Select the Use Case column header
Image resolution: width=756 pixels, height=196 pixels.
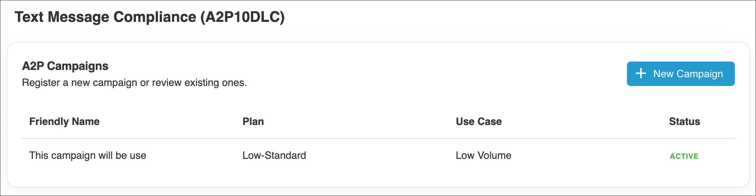pyautogui.click(x=479, y=121)
